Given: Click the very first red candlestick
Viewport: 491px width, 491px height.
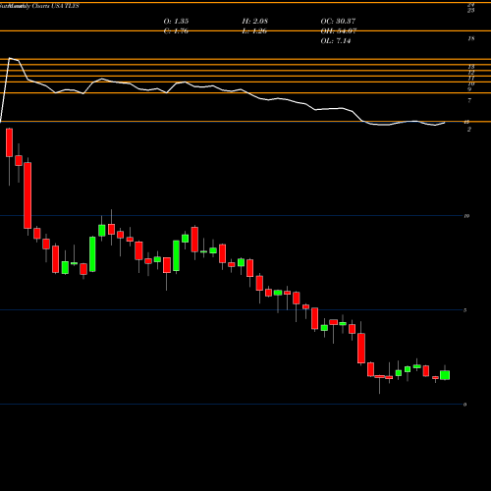Looking at the screenshot, I should click(9, 142).
